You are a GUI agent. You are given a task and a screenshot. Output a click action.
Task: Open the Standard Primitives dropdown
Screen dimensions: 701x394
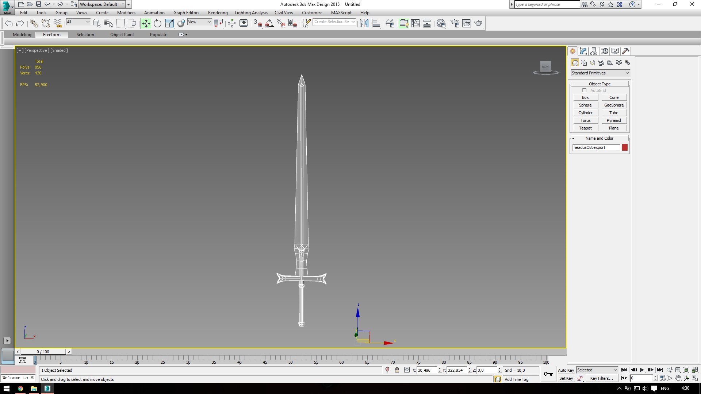(600, 73)
